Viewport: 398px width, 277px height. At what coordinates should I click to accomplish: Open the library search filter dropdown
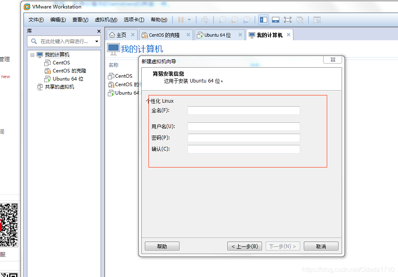tap(97, 41)
